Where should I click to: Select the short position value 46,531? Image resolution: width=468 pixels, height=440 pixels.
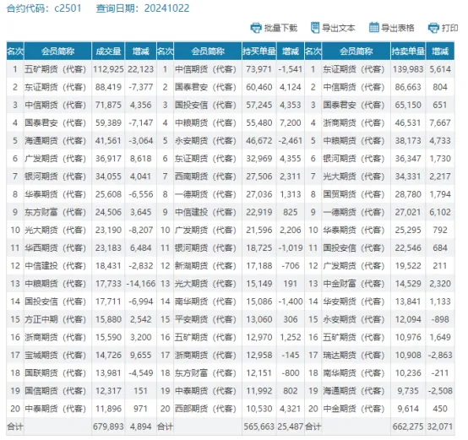coord(408,122)
